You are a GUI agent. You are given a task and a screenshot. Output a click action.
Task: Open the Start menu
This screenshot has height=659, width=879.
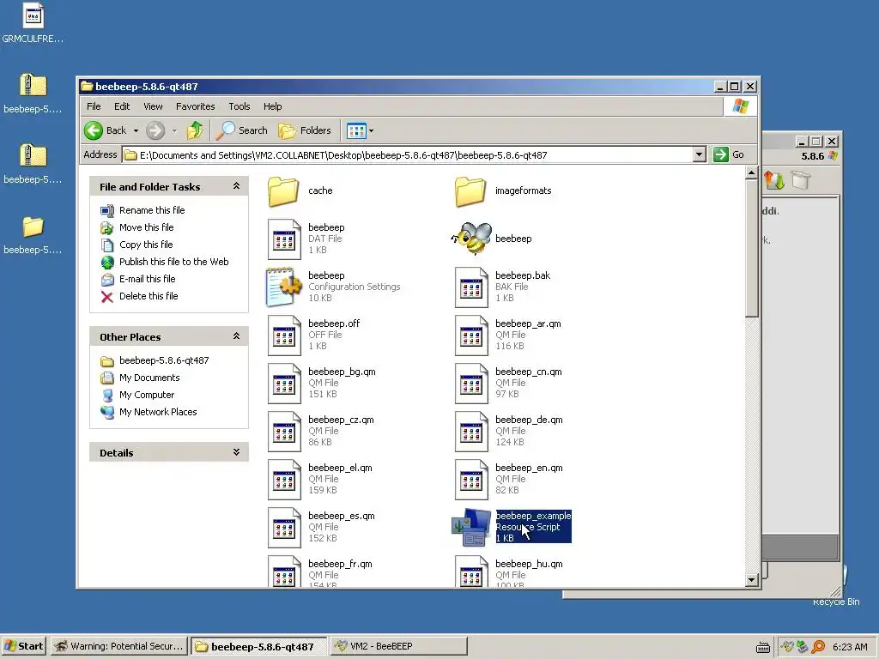pos(24,646)
